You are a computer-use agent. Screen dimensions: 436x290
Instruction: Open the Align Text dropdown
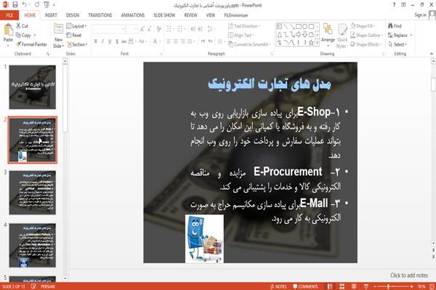point(241,35)
